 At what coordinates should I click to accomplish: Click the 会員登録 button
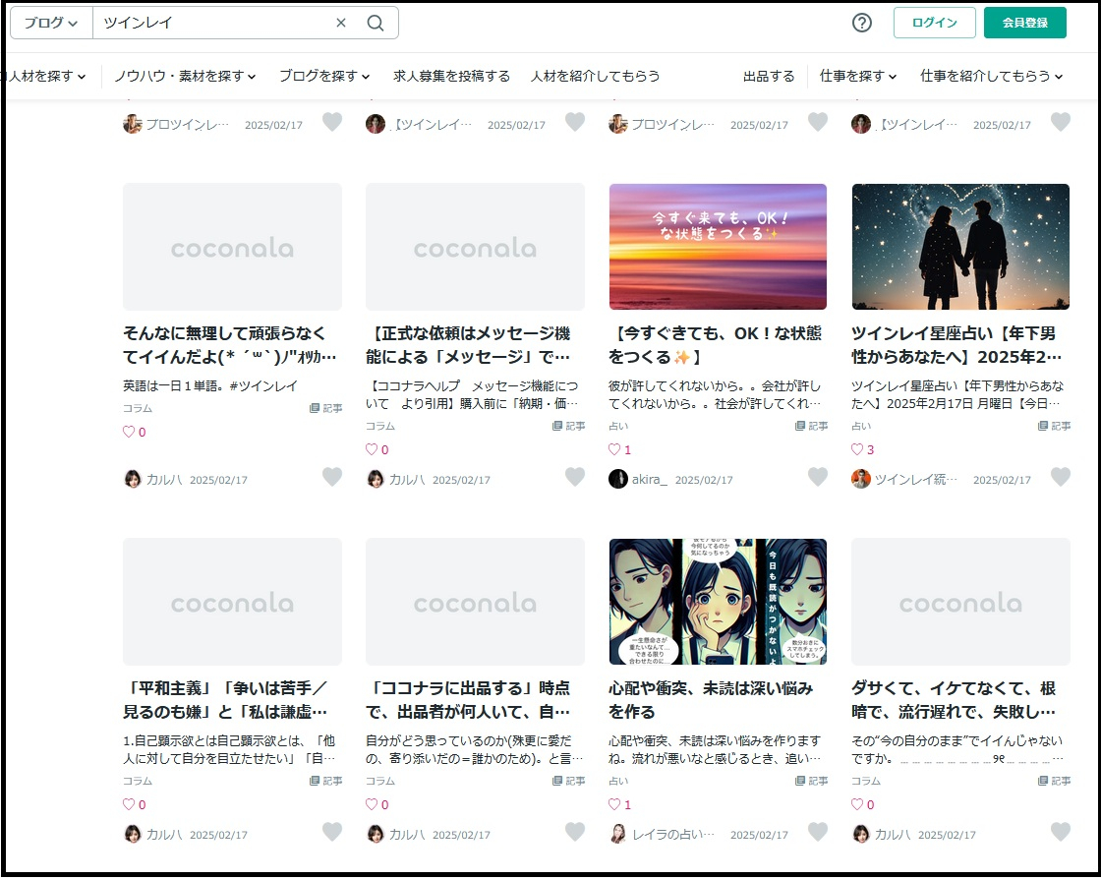(1024, 23)
